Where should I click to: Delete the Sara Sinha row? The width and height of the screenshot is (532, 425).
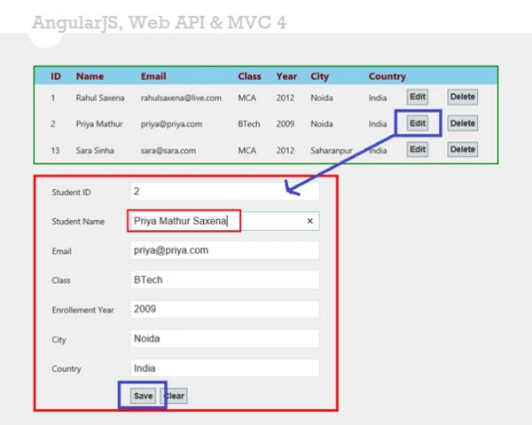tap(463, 149)
